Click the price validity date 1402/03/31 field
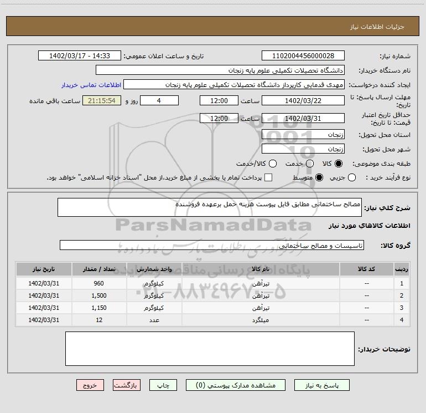The height and width of the screenshot is (413, 426). 303,118
